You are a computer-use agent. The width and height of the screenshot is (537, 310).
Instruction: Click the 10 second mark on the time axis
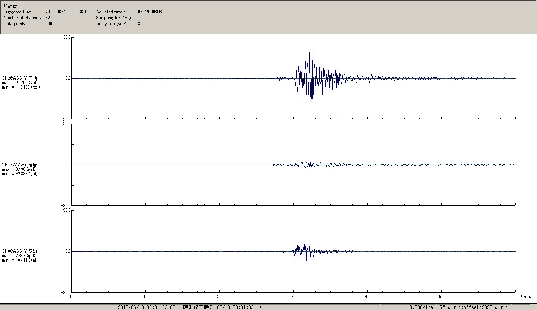145,297
